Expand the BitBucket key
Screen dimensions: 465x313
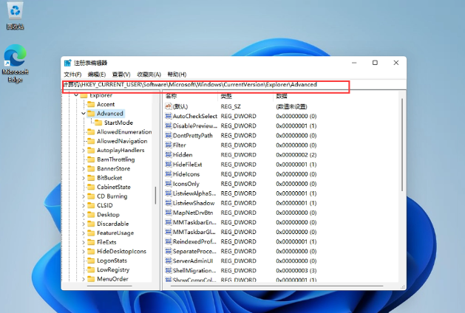[84, 178]
